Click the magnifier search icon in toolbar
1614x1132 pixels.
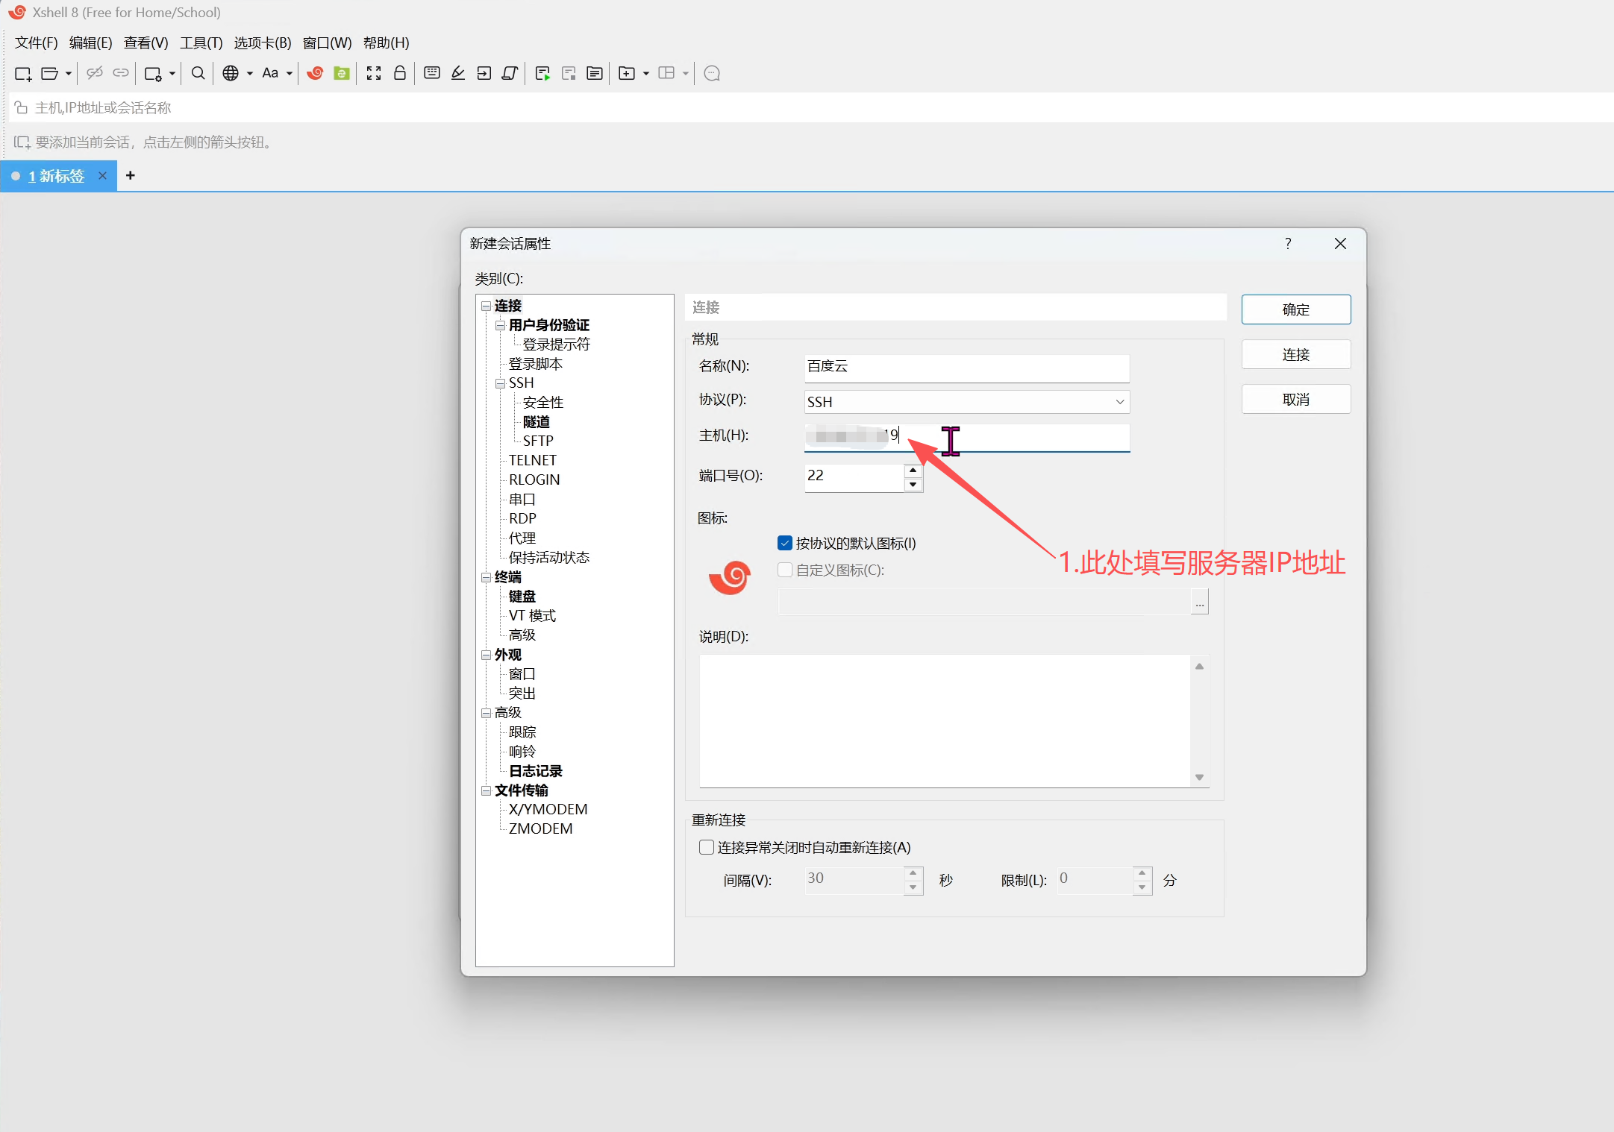coord(198,73)
